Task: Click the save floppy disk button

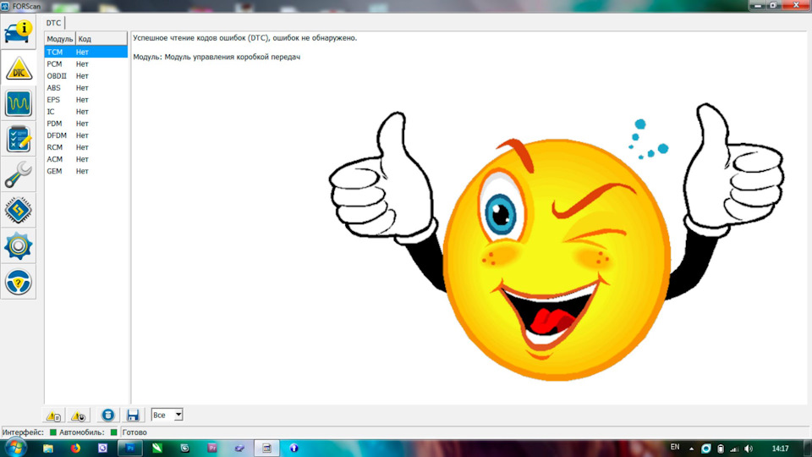Action: coord(133,415)
